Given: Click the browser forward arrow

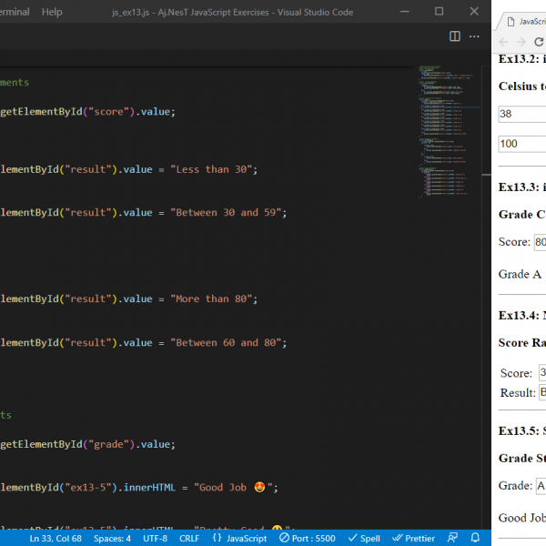Looking at the screenshot, I should click(x=522, y=42).
